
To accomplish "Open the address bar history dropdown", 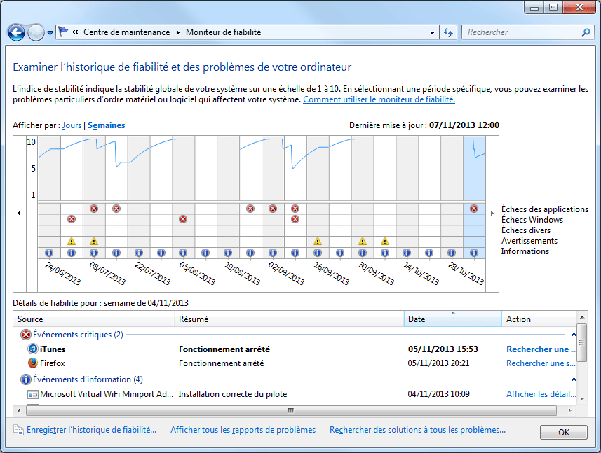I will click(x=432, y=32).
